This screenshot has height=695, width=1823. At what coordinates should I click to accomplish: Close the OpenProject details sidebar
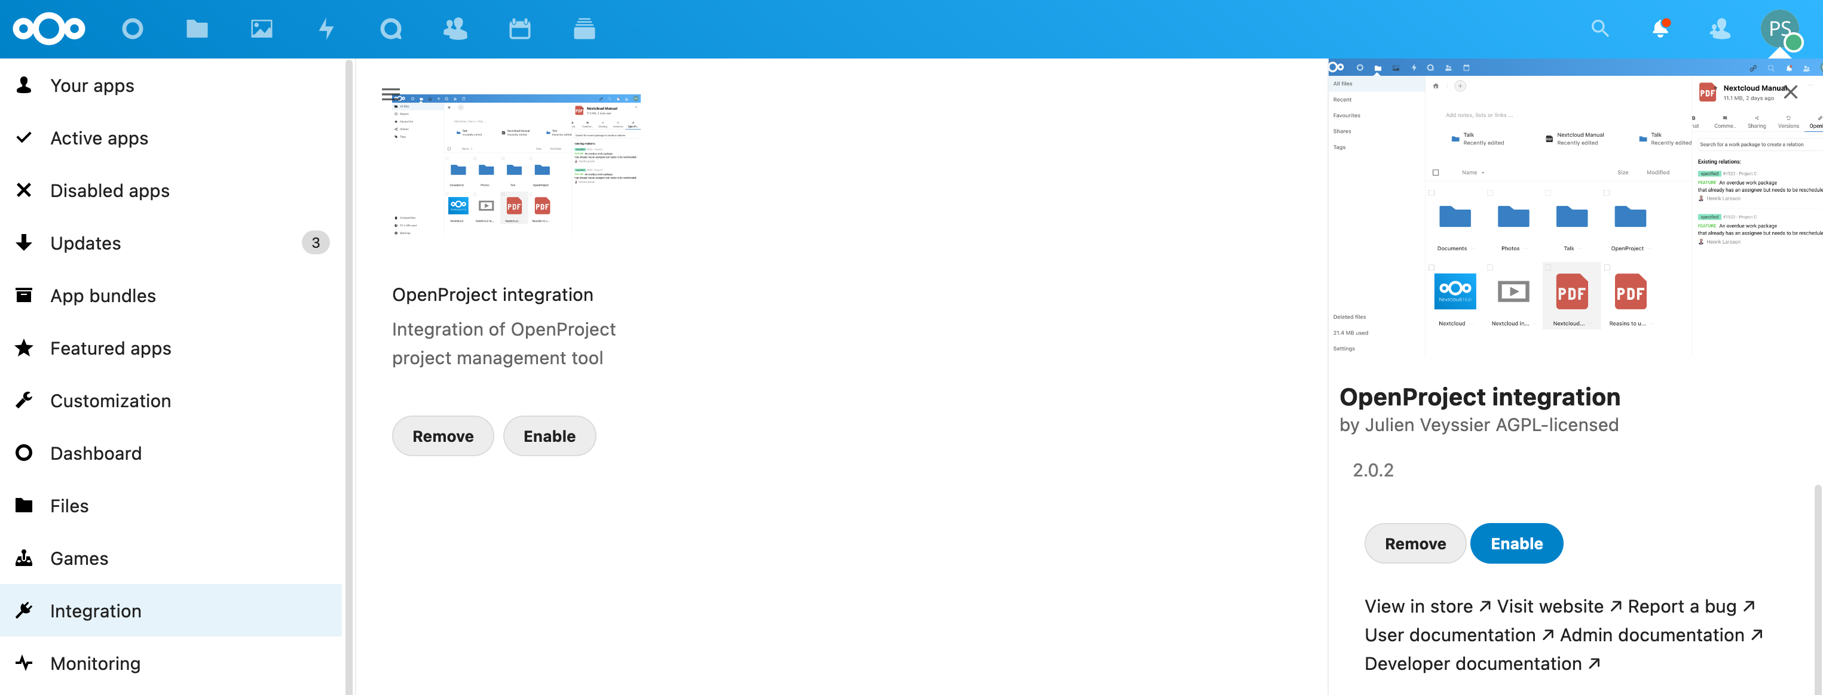click(1791, 92)
